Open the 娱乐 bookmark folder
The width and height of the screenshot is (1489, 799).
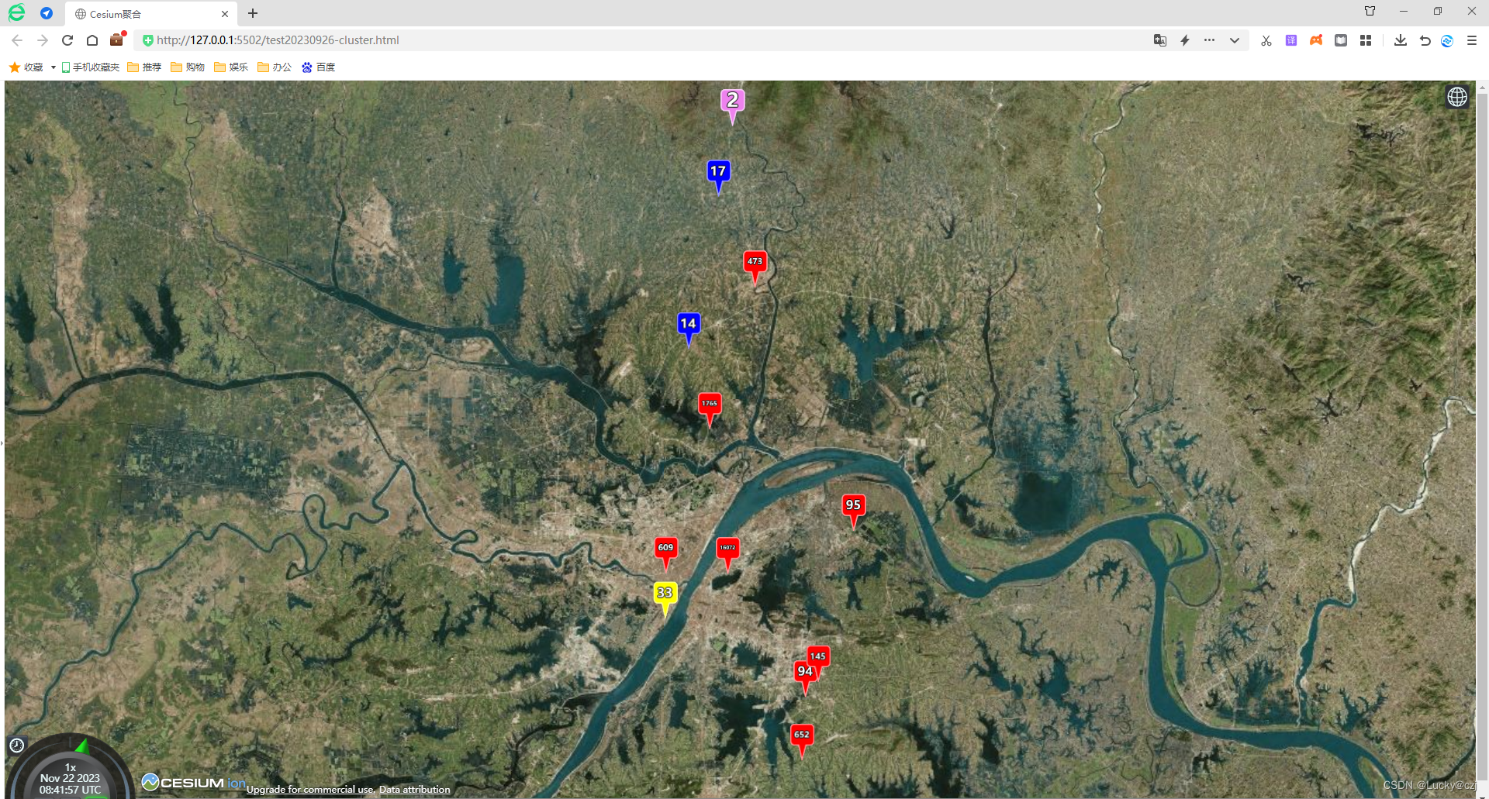(x=231, y=67)
